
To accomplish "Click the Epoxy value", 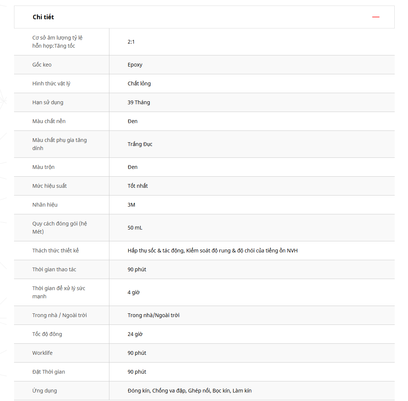I will [x=135, y=65].
